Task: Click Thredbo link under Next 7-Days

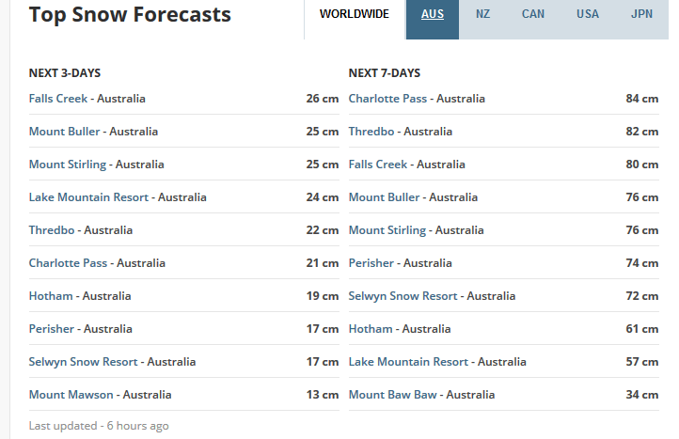Action: point(373,132)
